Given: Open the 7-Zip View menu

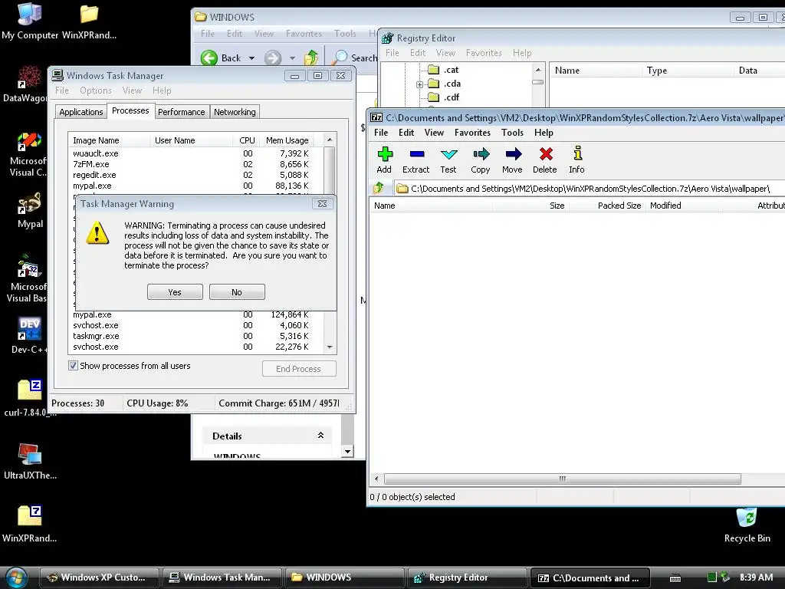Looking at the screenshot, I should (434, 133).
